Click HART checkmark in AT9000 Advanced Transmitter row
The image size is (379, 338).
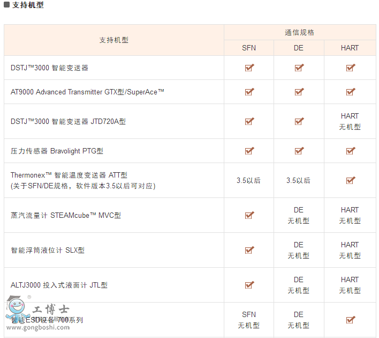[351, 92]
